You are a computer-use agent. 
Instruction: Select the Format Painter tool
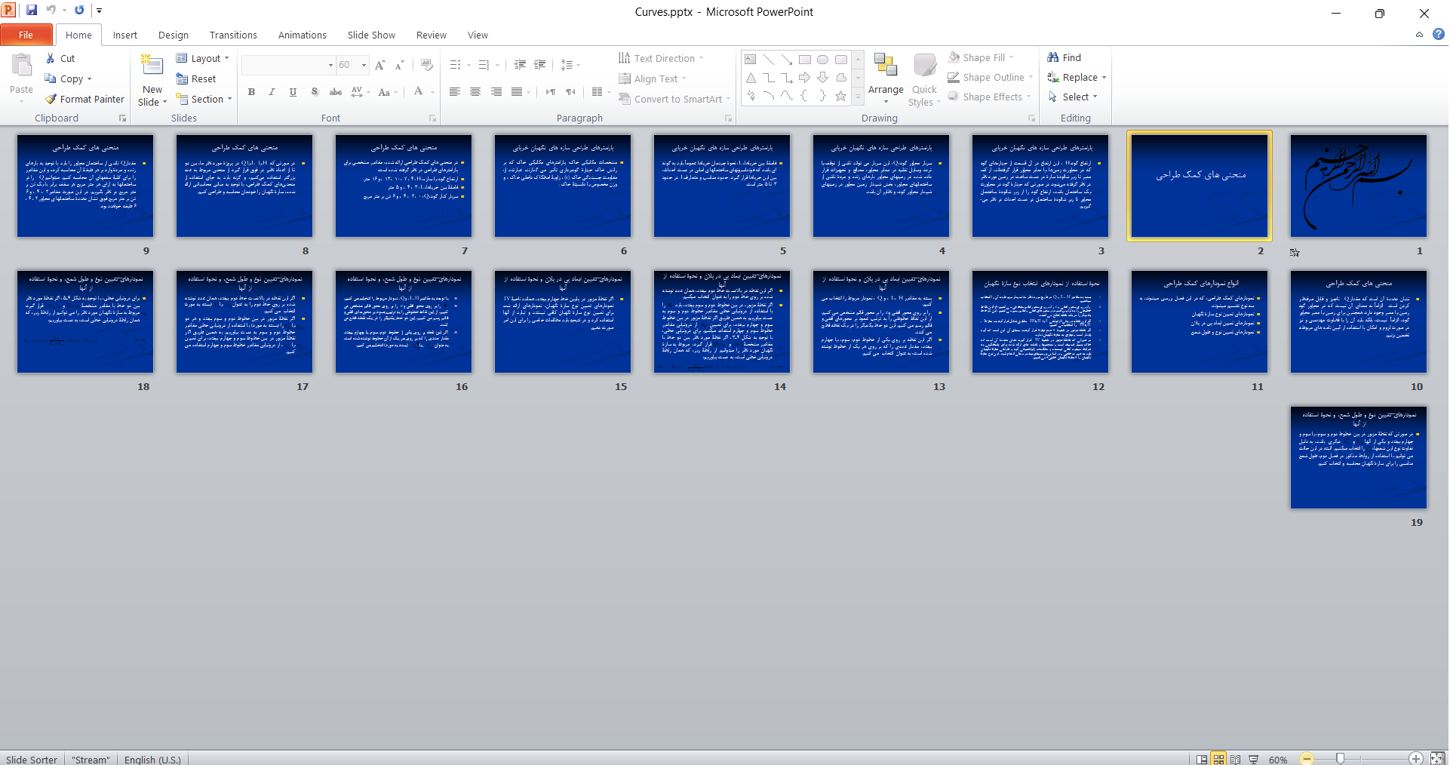click(x=84, y=99)
